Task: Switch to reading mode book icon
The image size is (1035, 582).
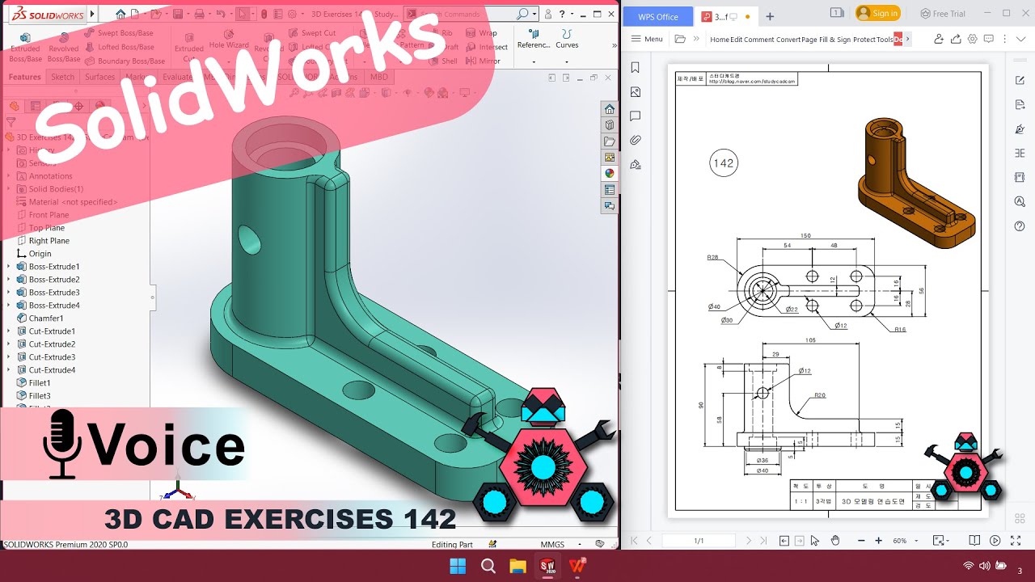Action: click(974, 540)
